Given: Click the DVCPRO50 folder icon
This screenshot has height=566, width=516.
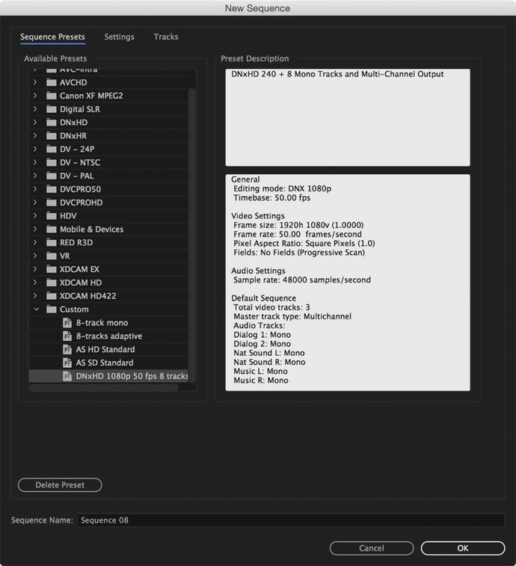Looking at the screenshot, I should (x=52, y=189).
